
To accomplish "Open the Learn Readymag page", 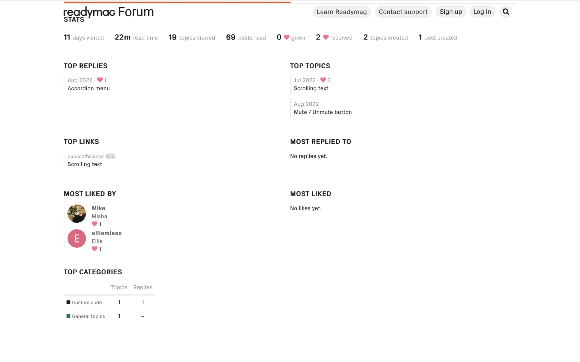I will coord(342,12).
